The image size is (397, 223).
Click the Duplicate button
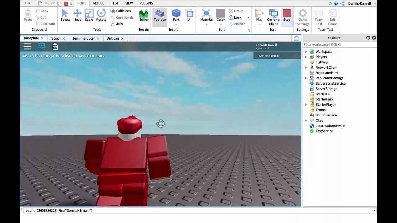click(x=45, y=24)
